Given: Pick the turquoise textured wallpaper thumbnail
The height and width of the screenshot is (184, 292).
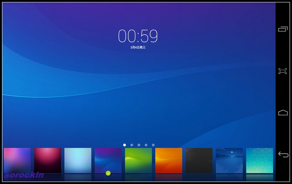Looking at the screenshot, I should click(x=260, y=161).
